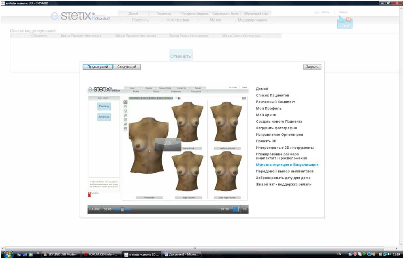Select the highlighted Мультисимуляция и Визуализация topic

pyautogui.click(x=287, y=164)
